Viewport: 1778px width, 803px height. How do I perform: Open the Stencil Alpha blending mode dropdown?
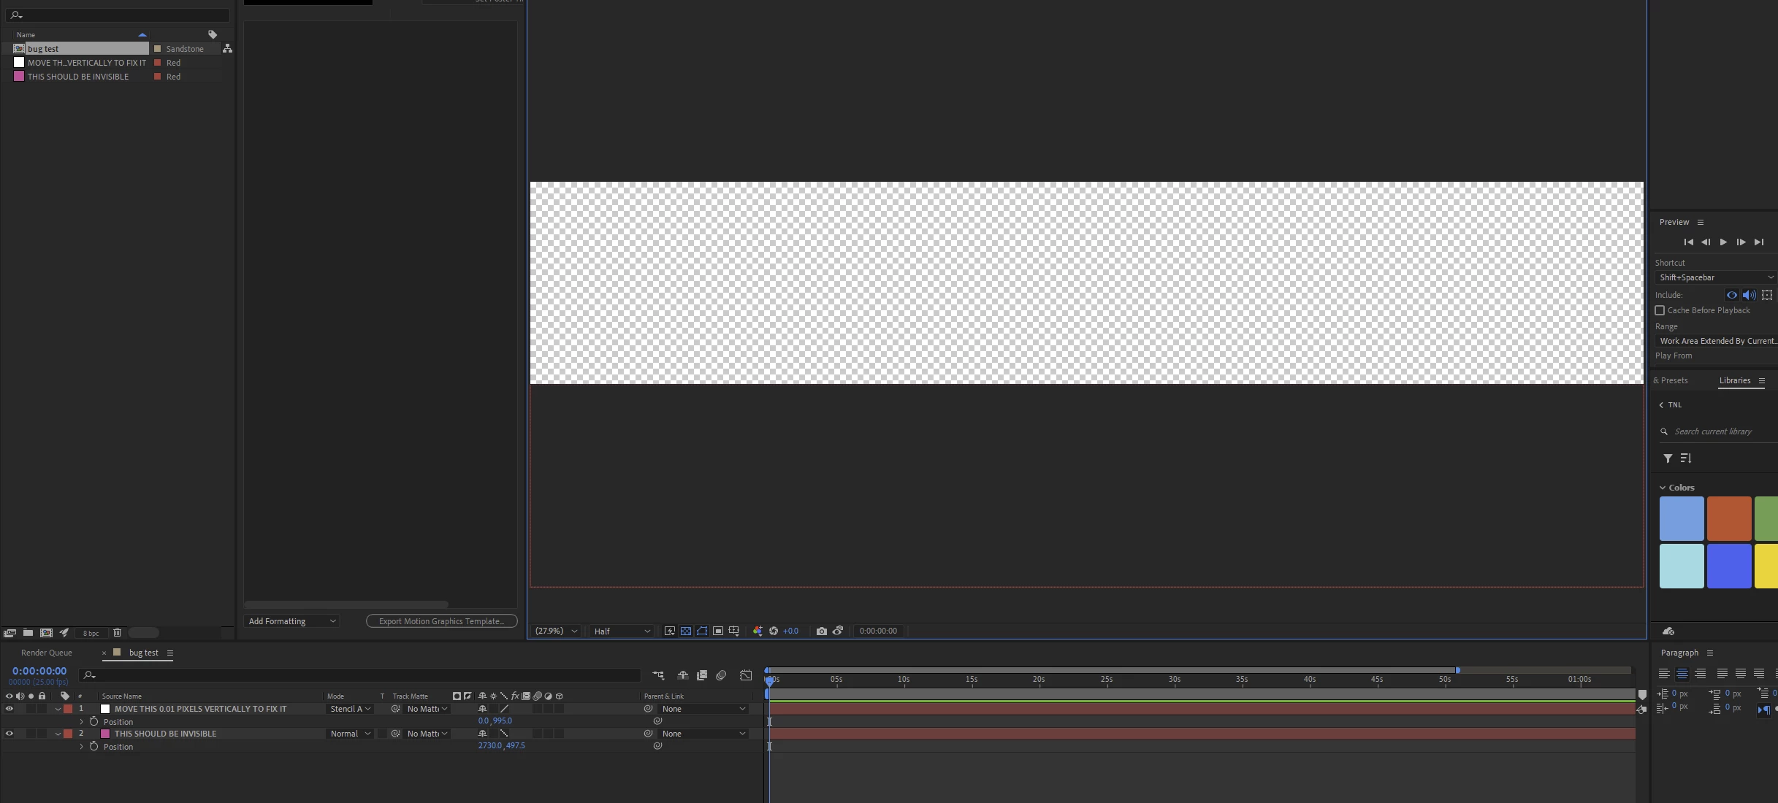point(351,709)
